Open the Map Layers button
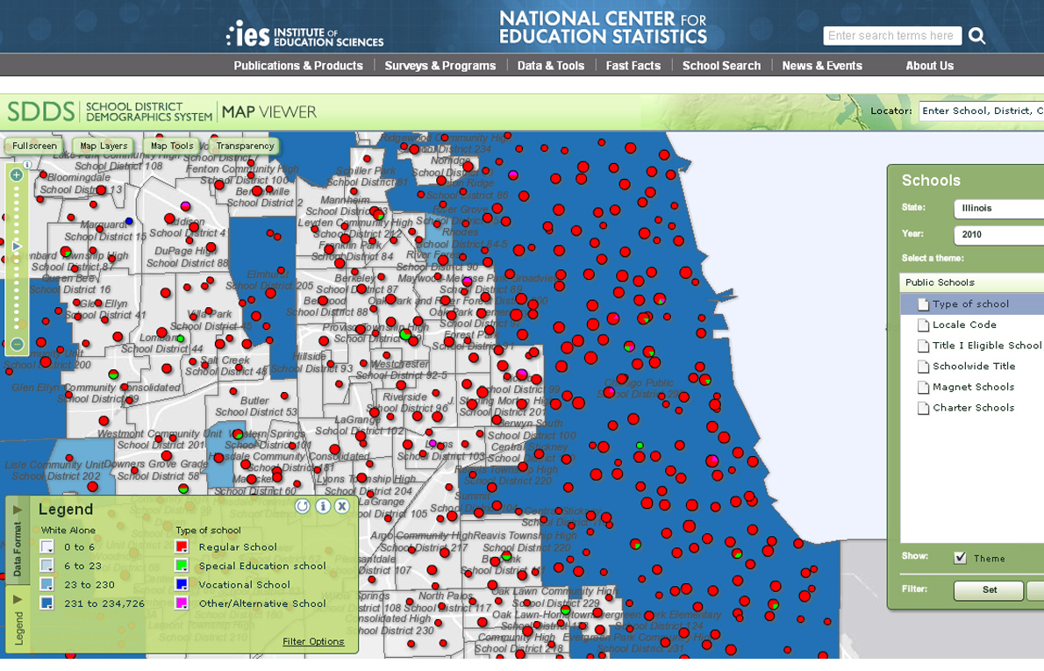 click(x=104, y=146)
